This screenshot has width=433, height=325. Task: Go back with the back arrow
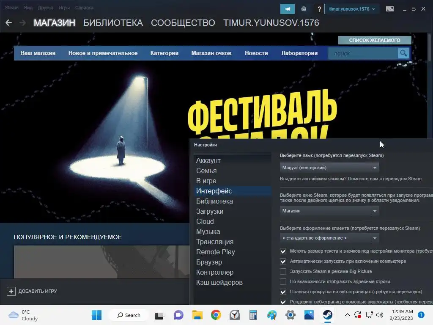[x=8, y=23]
